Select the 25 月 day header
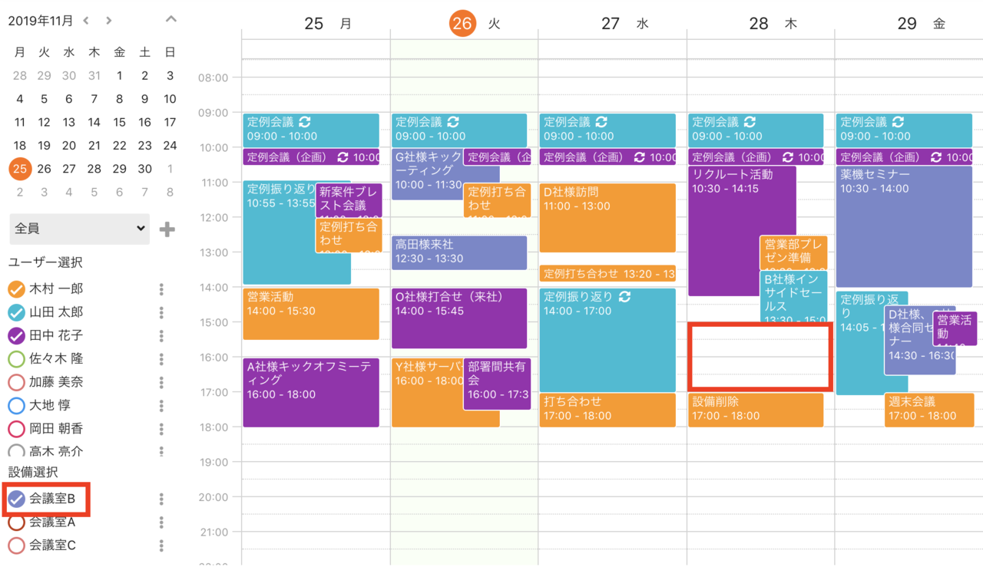The height and width of the screenshot is (567, 983). click(x=328, y=24)
